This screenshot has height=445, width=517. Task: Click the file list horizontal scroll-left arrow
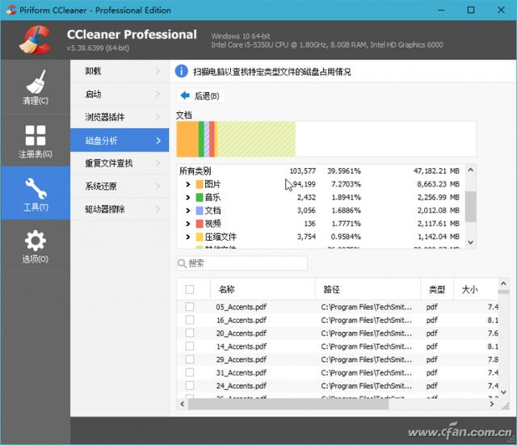pos(183,404)
